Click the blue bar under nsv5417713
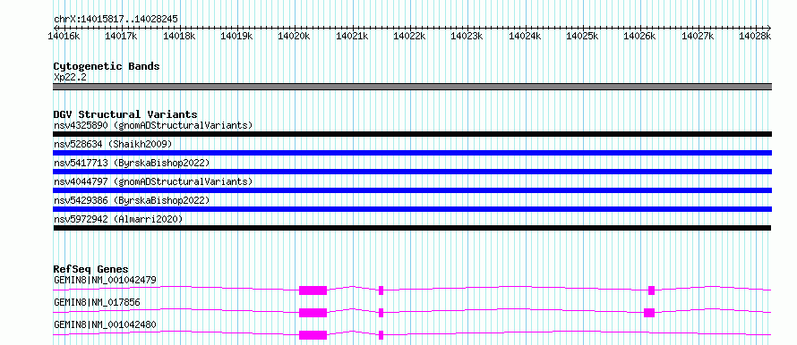797x345 pixels. click(413, 172)
